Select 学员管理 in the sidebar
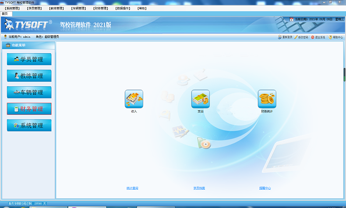 click(29, 59)
